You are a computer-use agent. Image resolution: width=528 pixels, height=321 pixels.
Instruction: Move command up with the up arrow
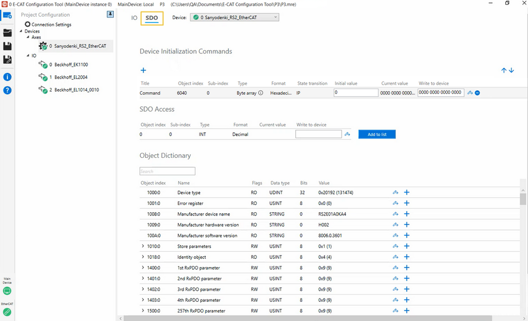point(503,70)
